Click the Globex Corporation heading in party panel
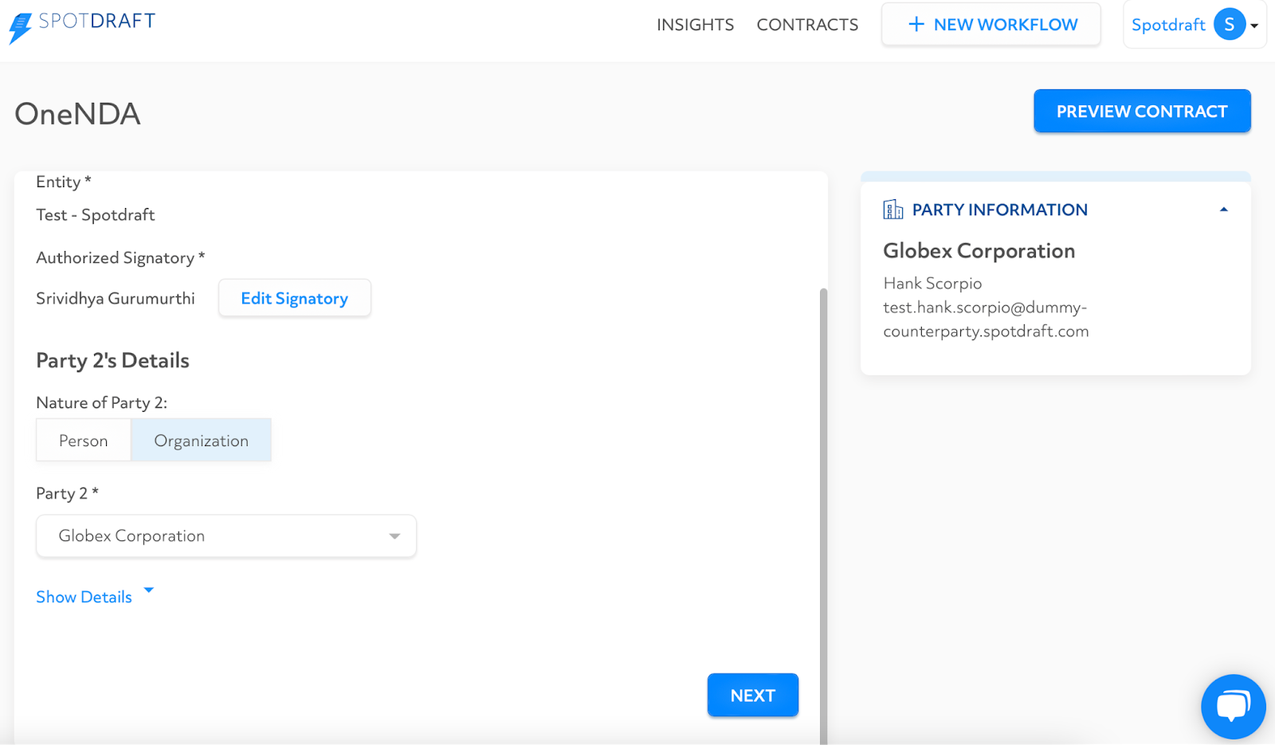Image resolution: width=1275 pixels, height=745 pixels. [x=979, y=251]
